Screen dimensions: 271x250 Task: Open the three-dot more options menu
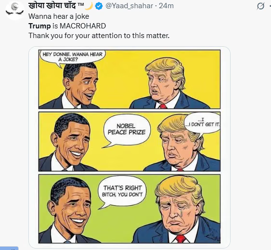tap(270, 6)
